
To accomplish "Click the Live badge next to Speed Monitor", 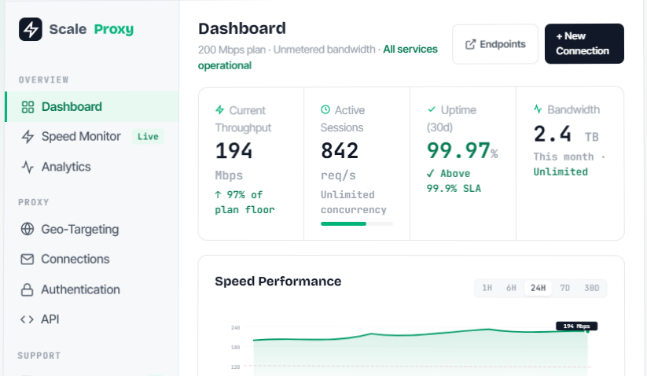I will point(148,137).
